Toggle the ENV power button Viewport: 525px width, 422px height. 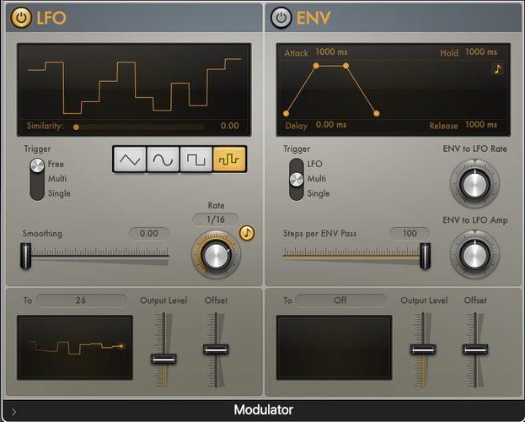point(281,18)
